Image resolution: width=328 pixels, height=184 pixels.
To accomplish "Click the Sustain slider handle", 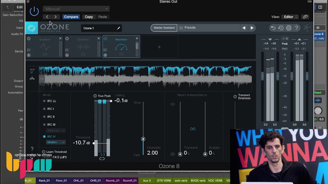I will [205, 154].
